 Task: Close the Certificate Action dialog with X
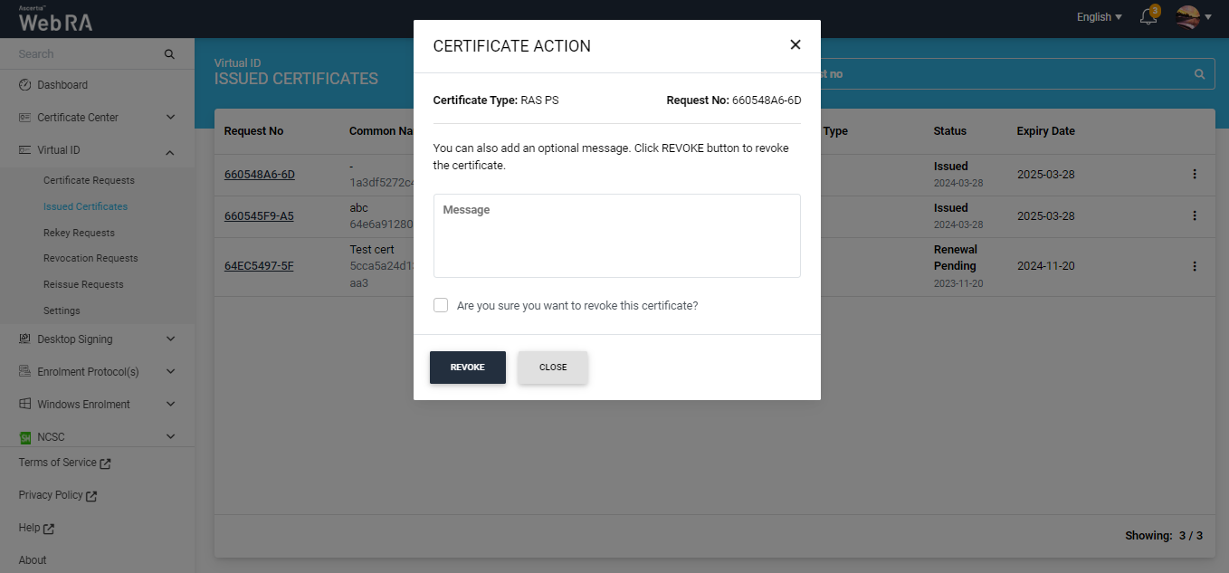tap(795, 44)
